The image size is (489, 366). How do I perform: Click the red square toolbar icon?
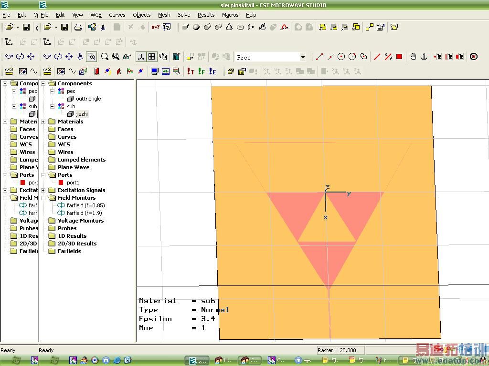coord(399,57)
